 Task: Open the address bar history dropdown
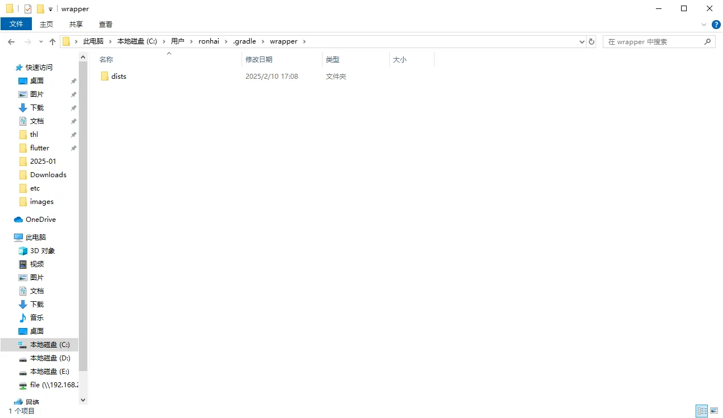click(582, 42)
